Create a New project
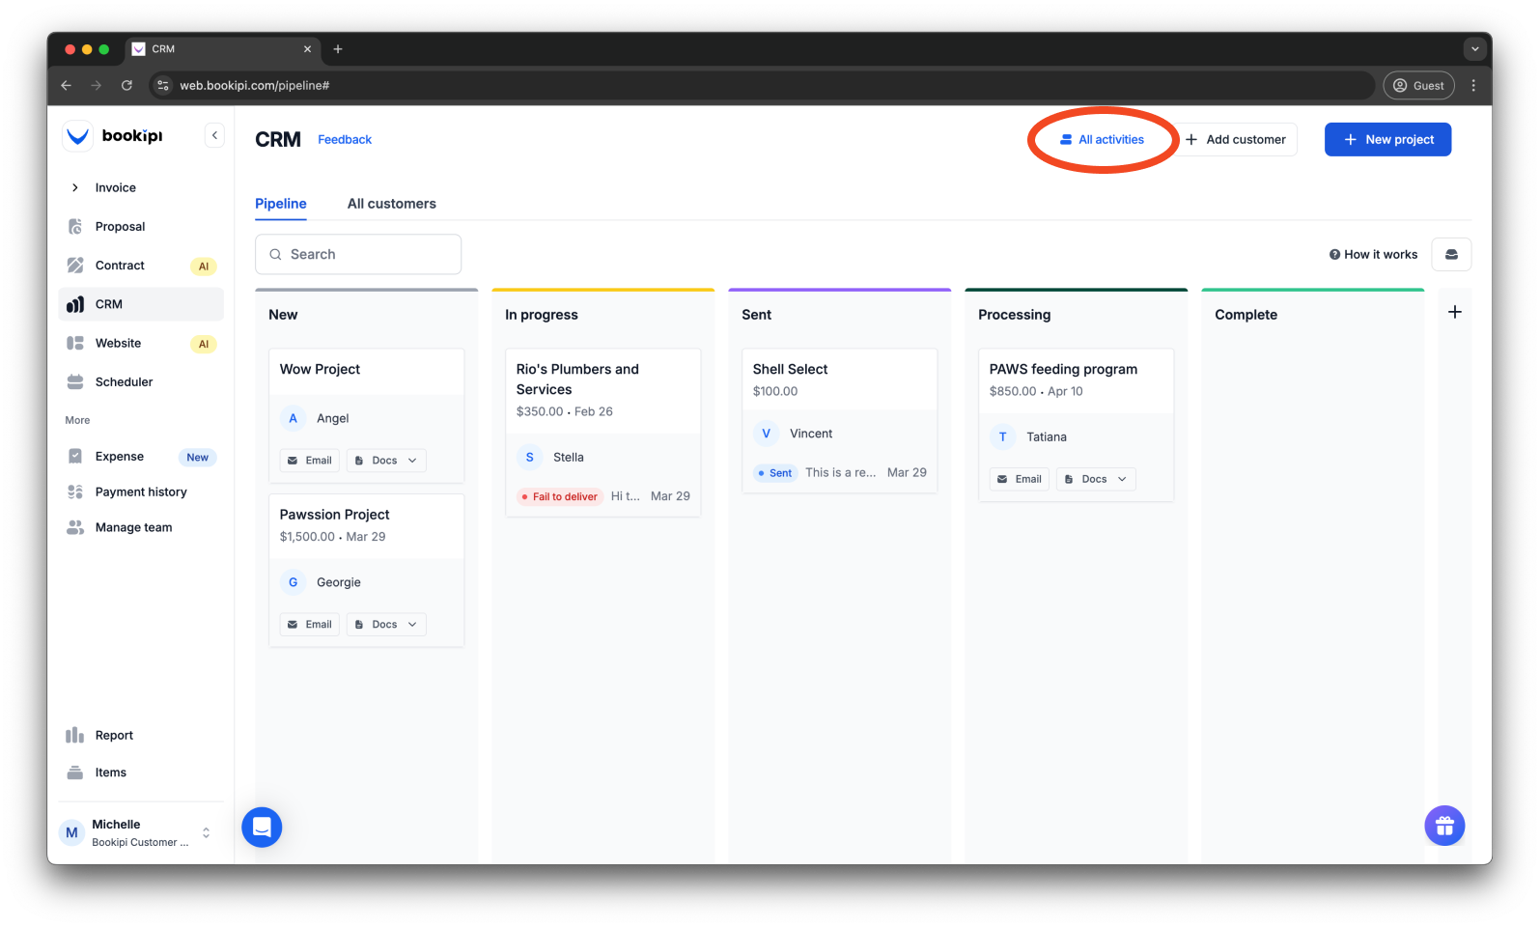1540x927 pixels. tap(1387, 140)
